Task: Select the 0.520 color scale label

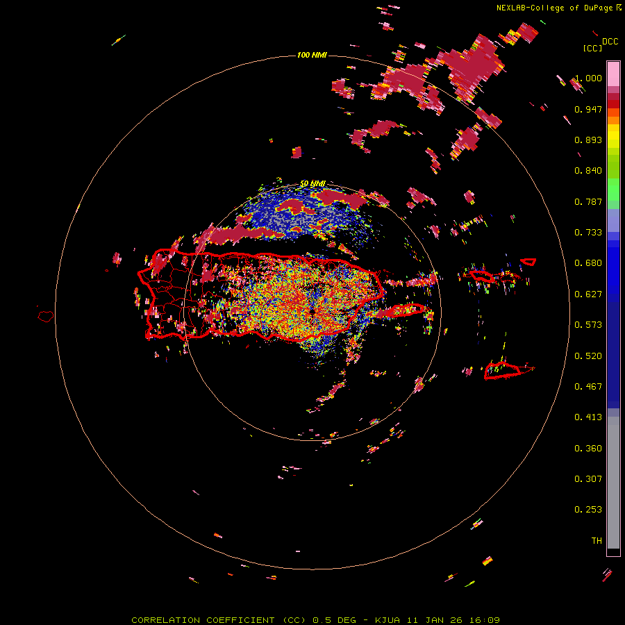Action: click(x=588, y=356)
